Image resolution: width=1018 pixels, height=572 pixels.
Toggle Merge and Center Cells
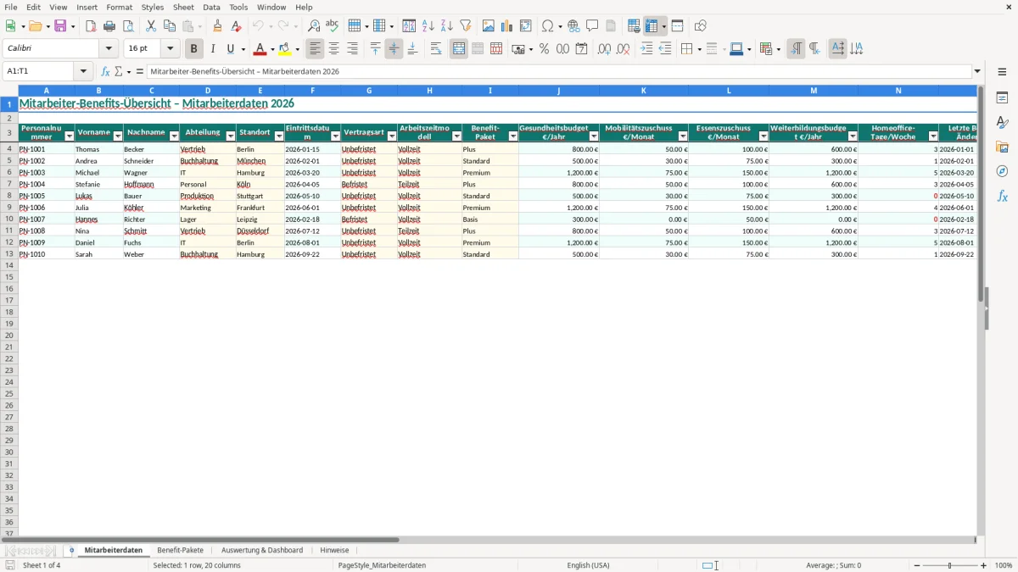[459, 49]
